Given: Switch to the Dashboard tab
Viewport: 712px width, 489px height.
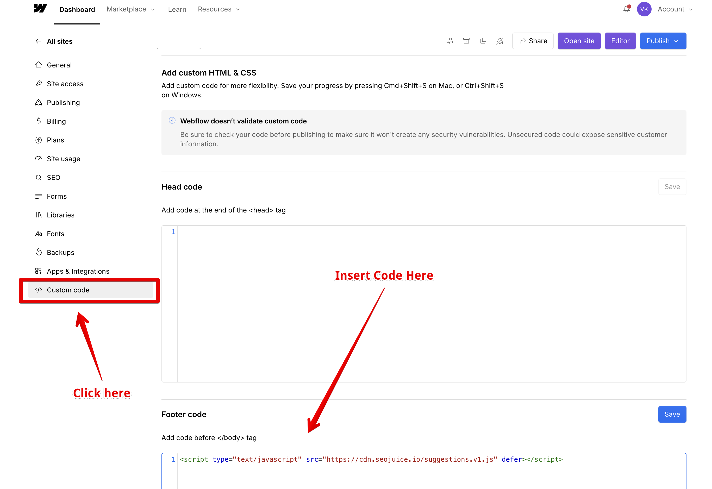Looking at the screenshot, I should pos(77,9).
